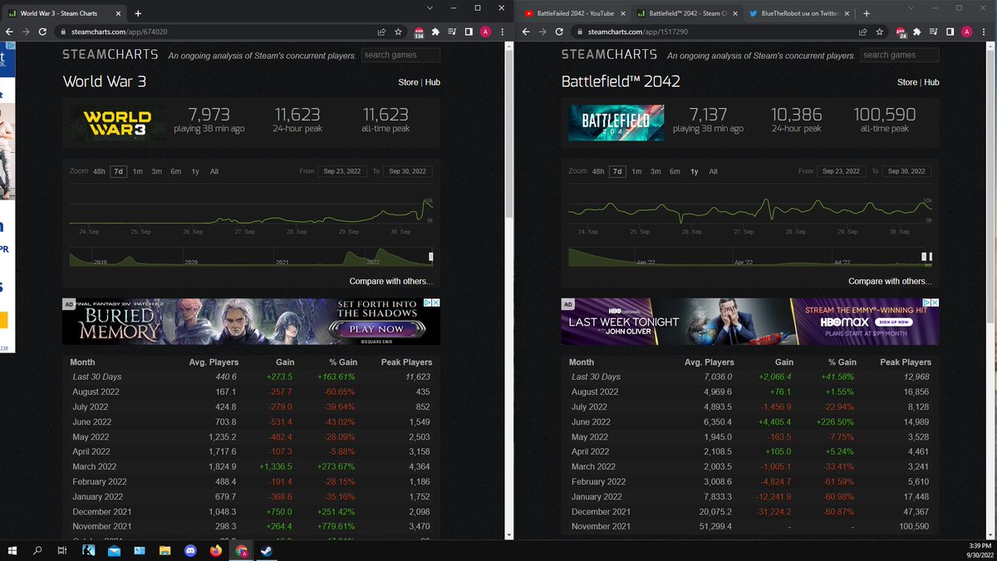Reload the Battlefield 2042 page
Image resolution: width=997 pixels, height=561 pixels.
(x=560, y=32)
